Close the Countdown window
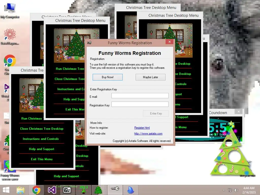 click(239, 112)
